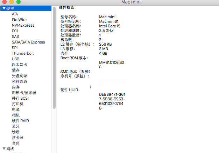Show USB device information
This screenshot has width=219, height=153.
coord(15,59)
